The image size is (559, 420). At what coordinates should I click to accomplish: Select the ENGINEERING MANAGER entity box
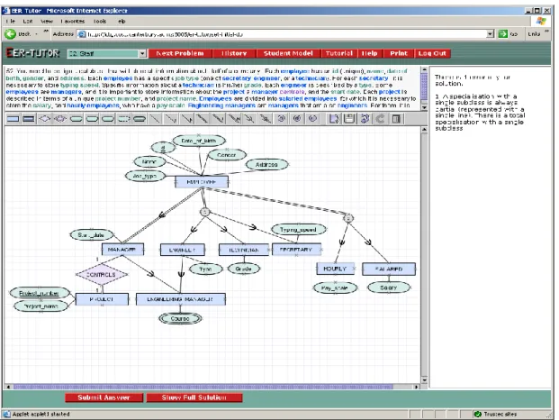(x=180, y=299)
